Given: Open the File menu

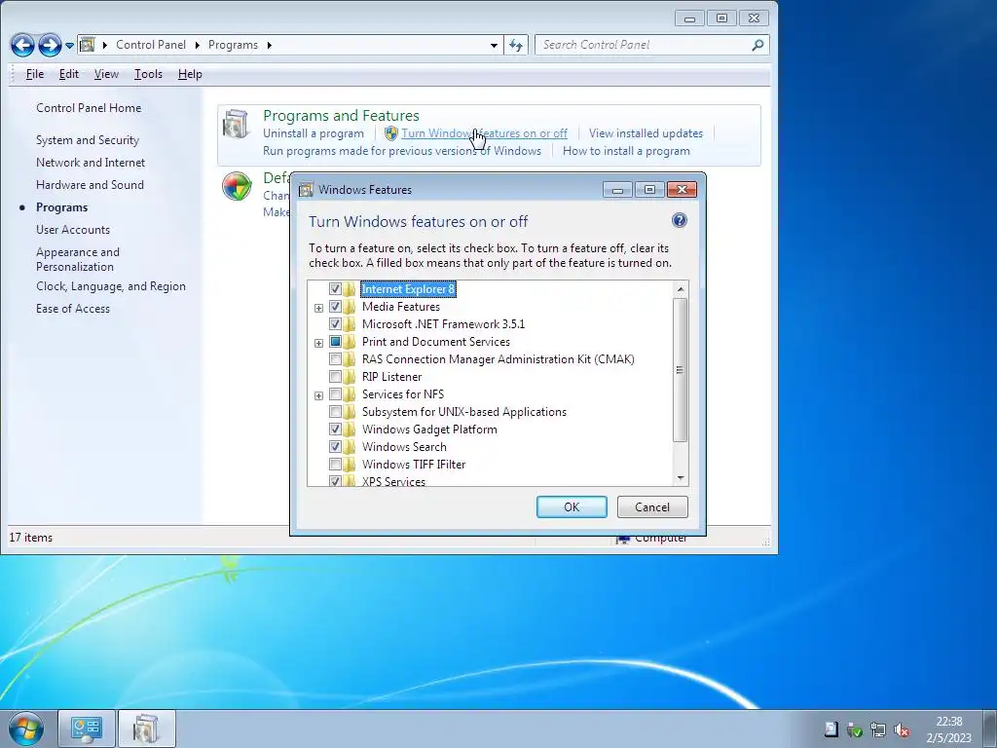Looking at the screenshot, I should coord(35,74).
